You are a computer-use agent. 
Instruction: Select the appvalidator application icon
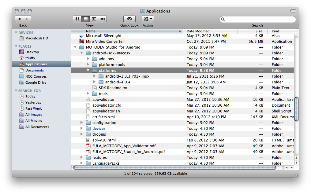click(x=88, y=99)
